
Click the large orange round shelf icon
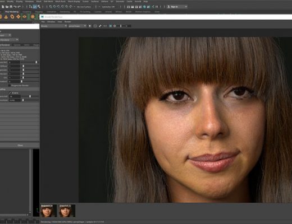point(33,17)
